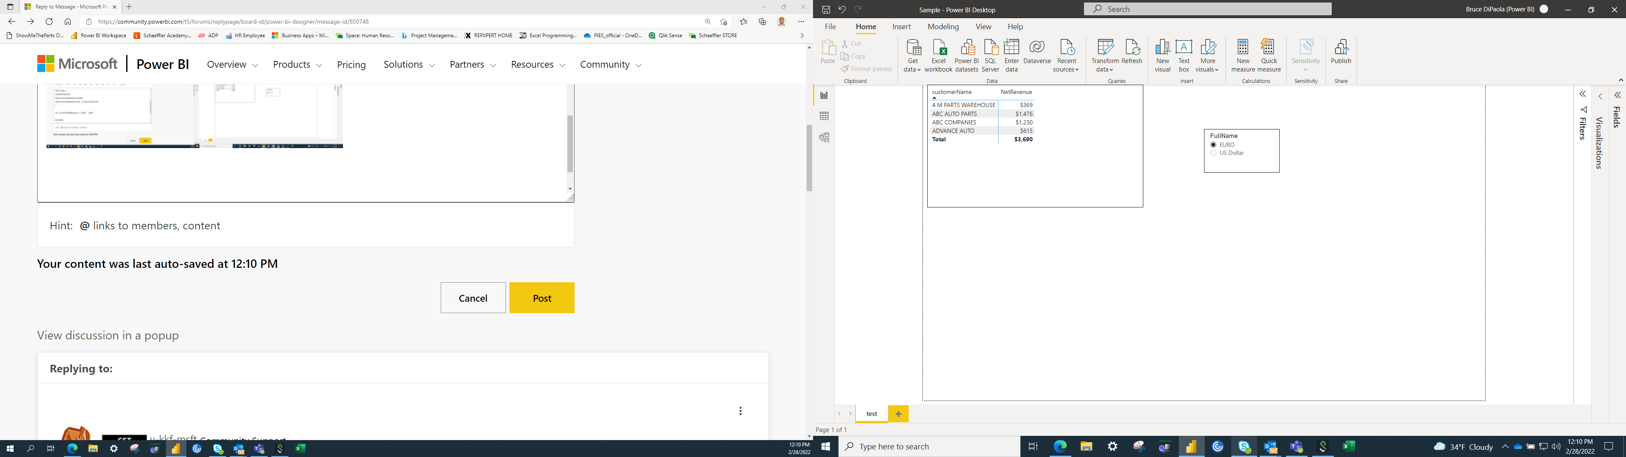The image size is (1626, 457).
Task: Open Power BI datasets source
Action: [x=966, y=55]
